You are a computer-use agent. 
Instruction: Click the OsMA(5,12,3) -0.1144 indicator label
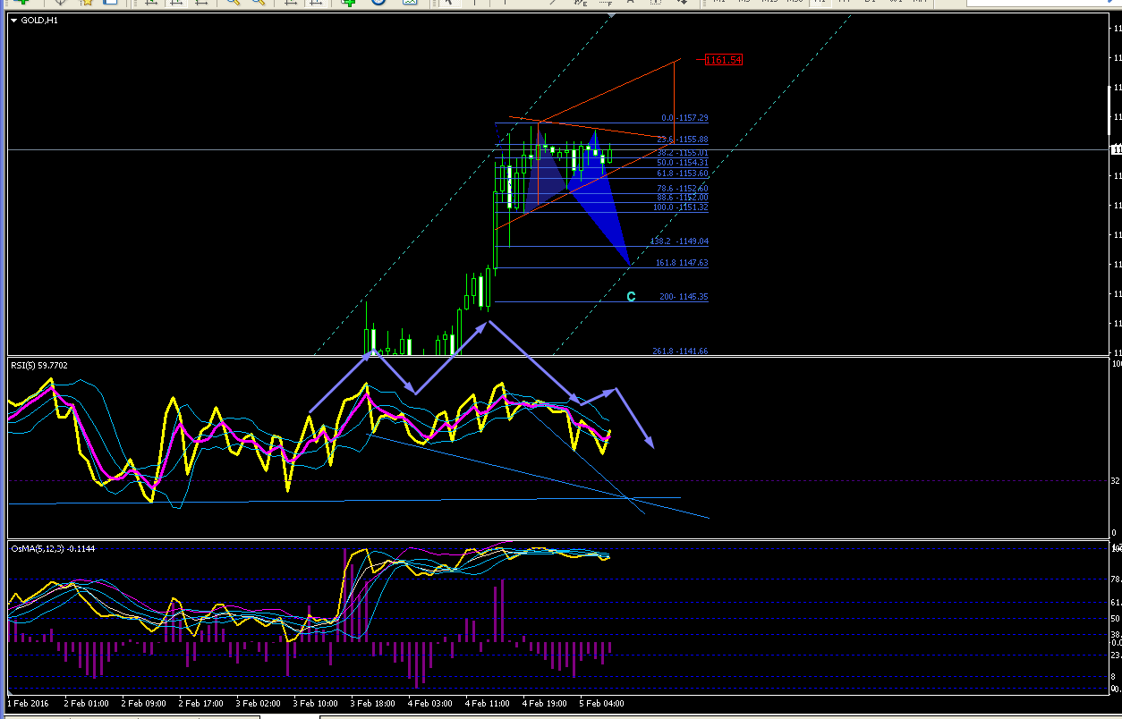[x=53, y=547]
